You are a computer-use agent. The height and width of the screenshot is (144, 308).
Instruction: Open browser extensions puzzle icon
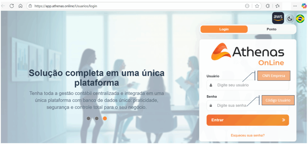[x=267, y=6]
